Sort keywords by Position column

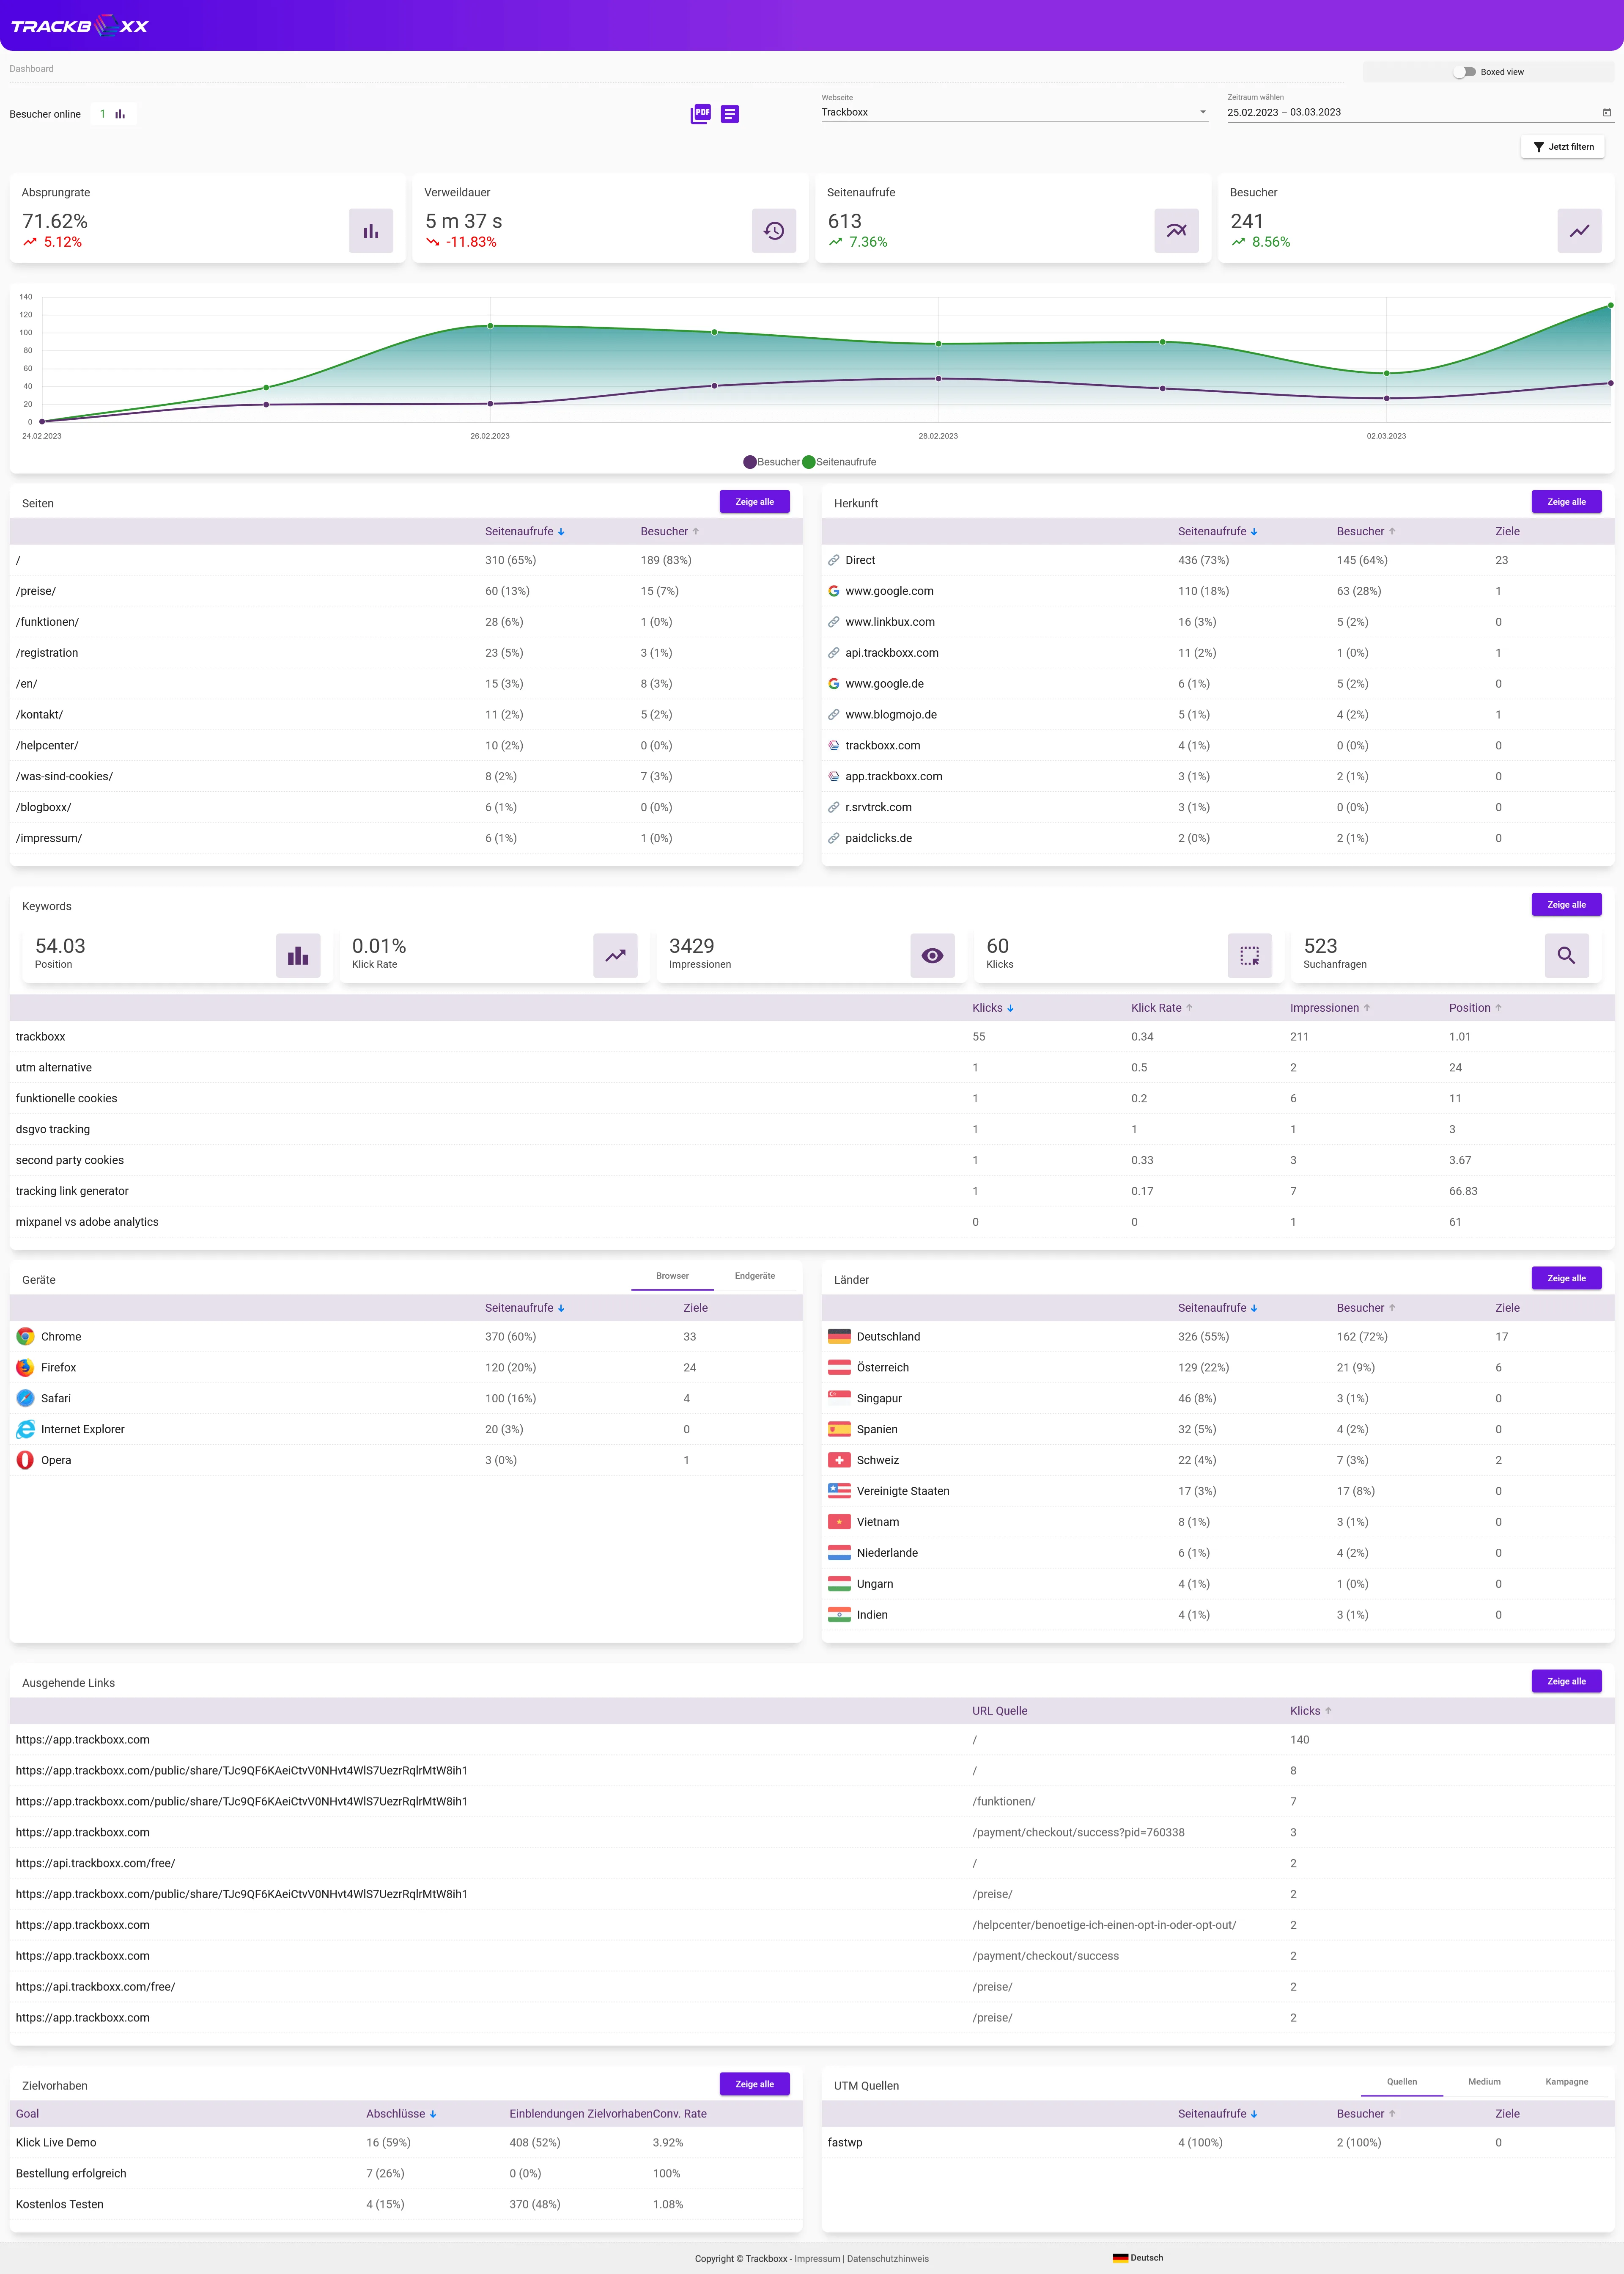pos(1475,1008)
